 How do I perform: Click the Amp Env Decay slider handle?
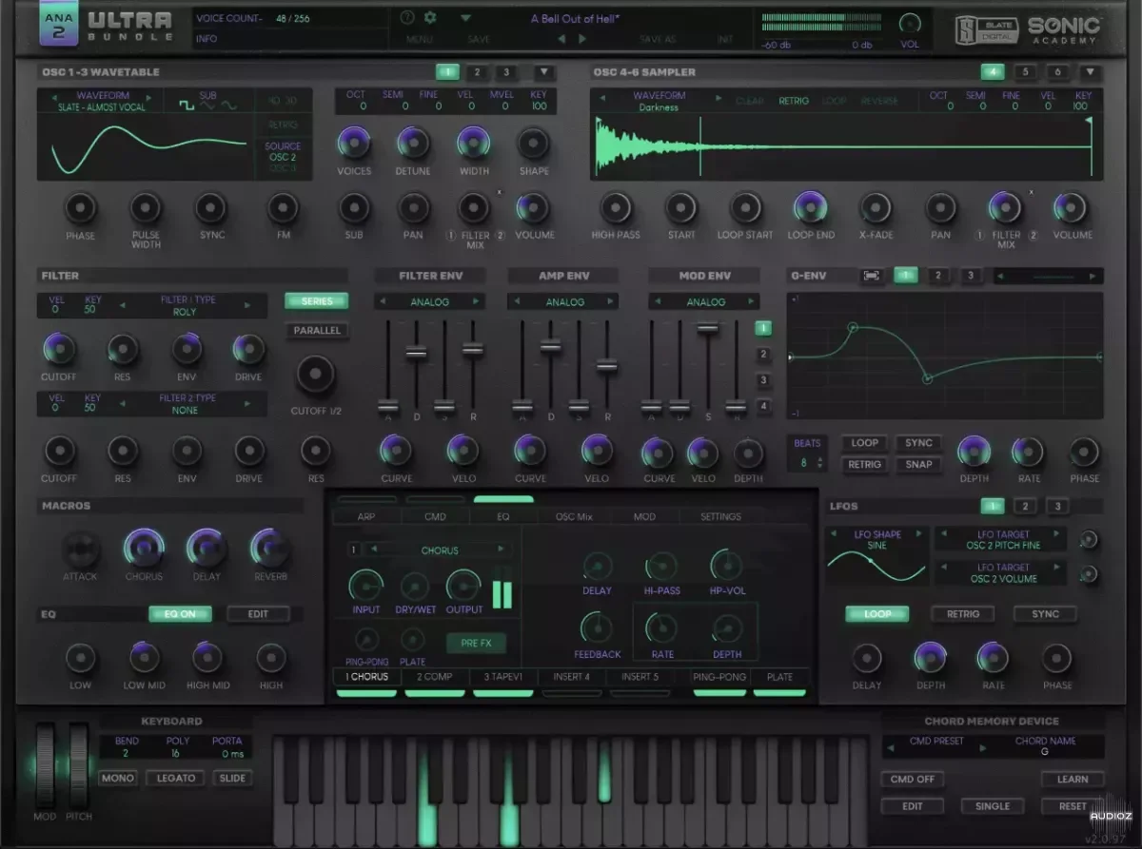[x=550, y=347]
